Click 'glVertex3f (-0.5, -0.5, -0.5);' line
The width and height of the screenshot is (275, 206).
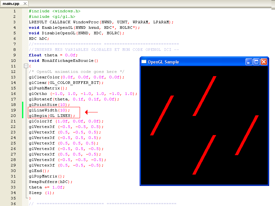click(x=67, y=160)
